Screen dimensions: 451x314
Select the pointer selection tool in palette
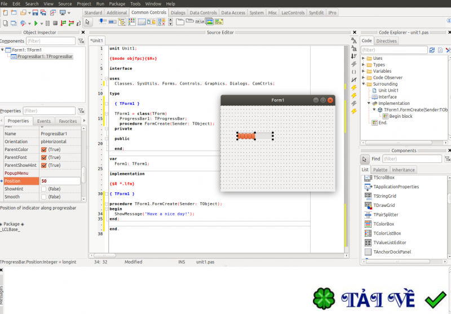point(88,23)
